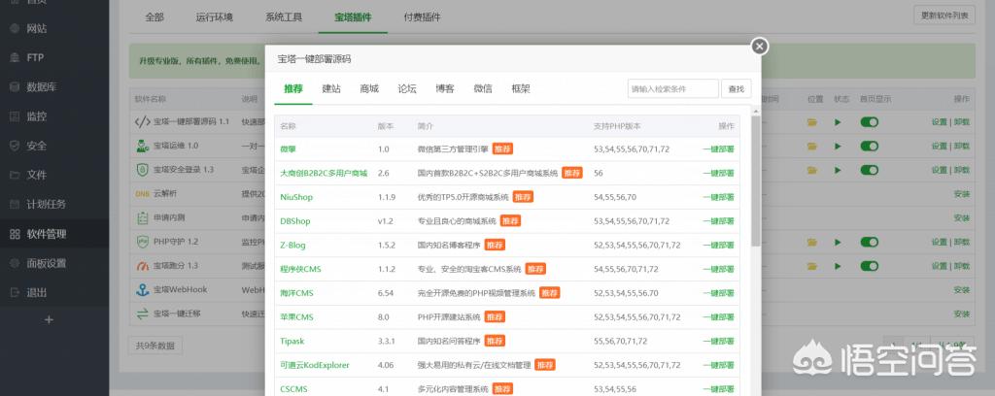Image resolution: width=995 pixels, height=396 pixels.
Task: Click the status play icon for 宝塔安全登录
Action: point(839,171)
